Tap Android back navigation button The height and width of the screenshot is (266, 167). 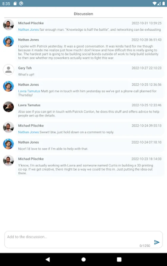[48, 259]
